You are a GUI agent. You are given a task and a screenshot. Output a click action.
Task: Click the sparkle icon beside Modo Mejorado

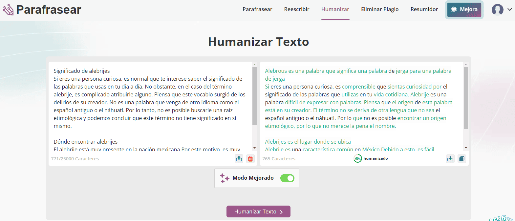point(225,178)
